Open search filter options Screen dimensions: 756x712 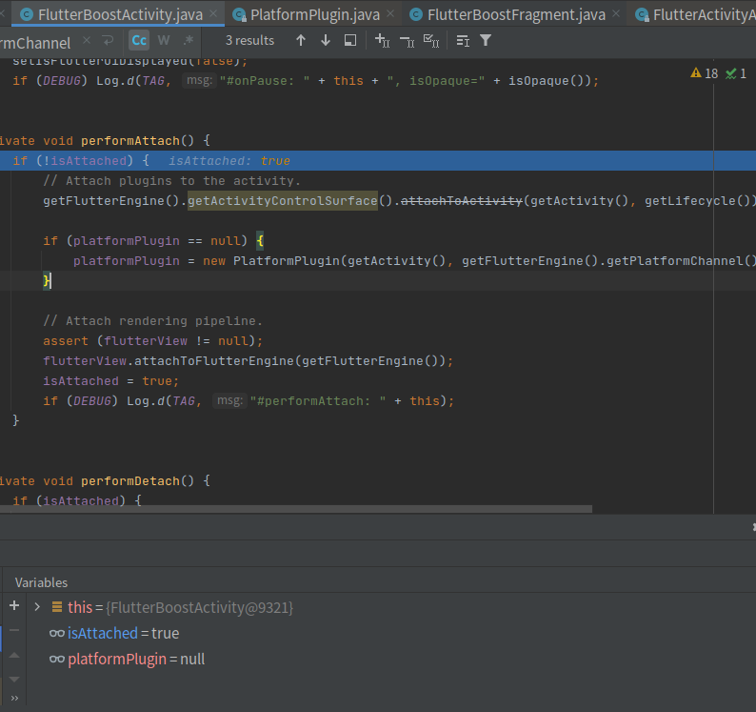click(x=486, y=41)
